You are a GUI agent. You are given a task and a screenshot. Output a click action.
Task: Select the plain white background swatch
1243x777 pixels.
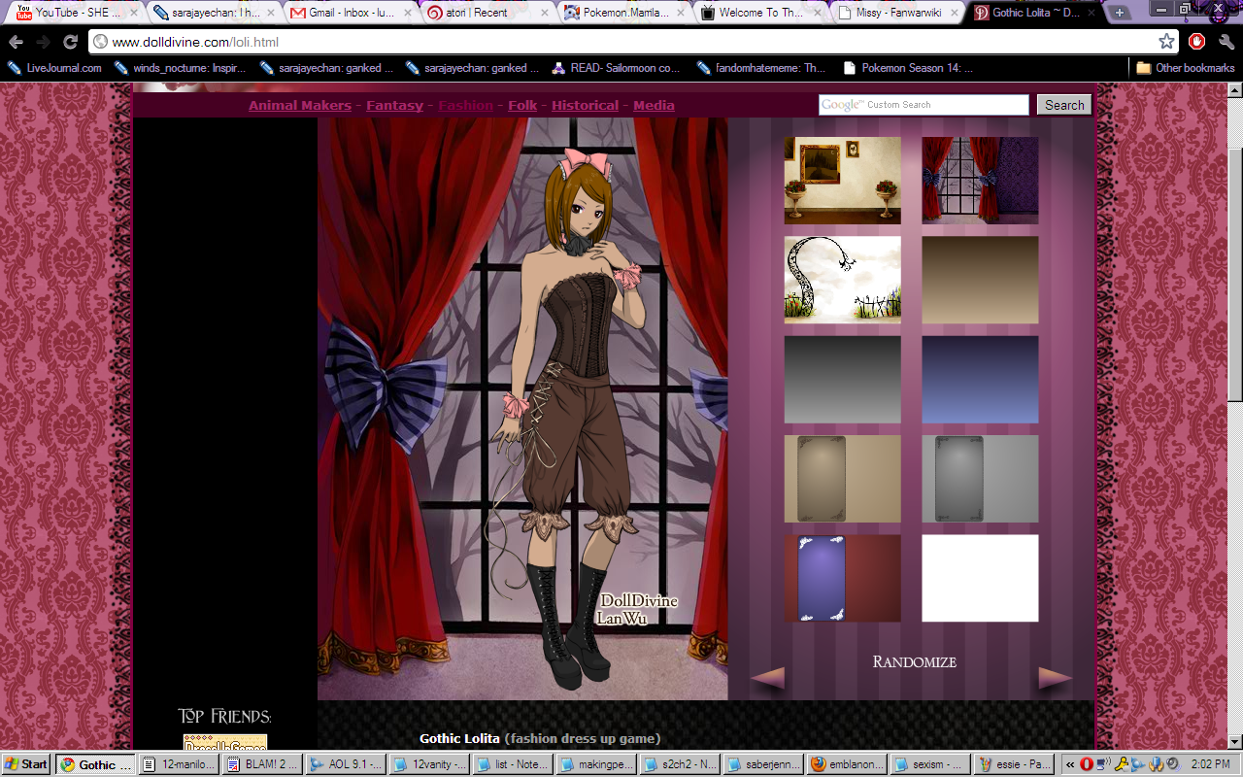(980, 578)
